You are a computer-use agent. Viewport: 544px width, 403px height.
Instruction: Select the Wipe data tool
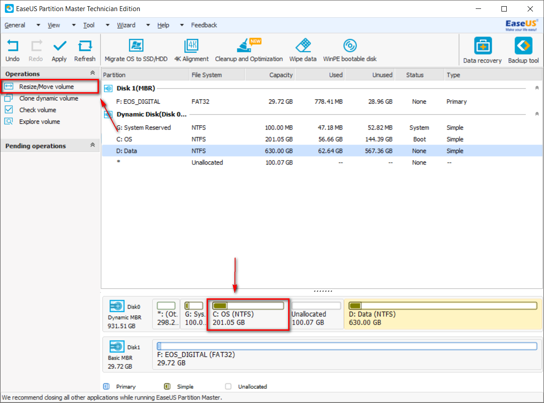303,47
